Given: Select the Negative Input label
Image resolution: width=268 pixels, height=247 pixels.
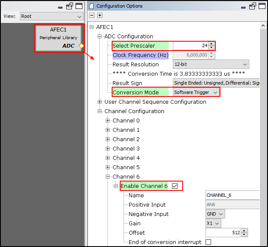Looking at the screenshot, I should pos(149,214).
